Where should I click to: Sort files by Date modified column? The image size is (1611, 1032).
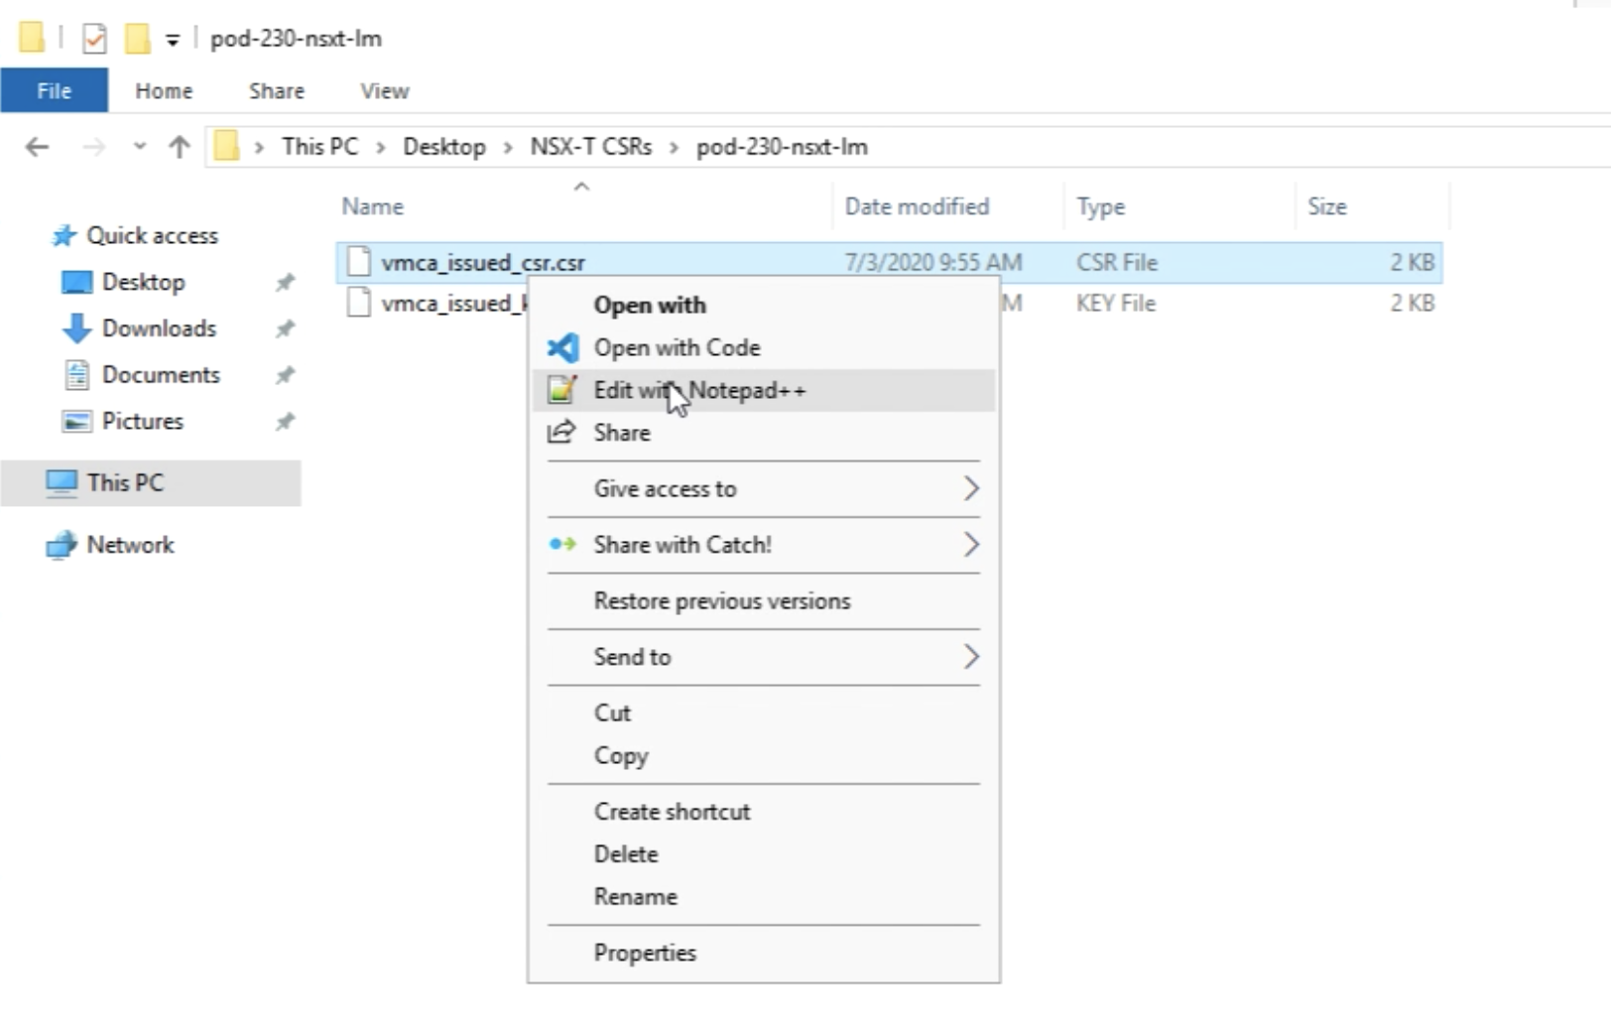click(916, 206)
